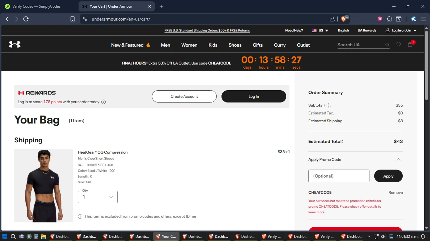Open the Kids menu
430x241 pixels.
[x=213, y=45]
